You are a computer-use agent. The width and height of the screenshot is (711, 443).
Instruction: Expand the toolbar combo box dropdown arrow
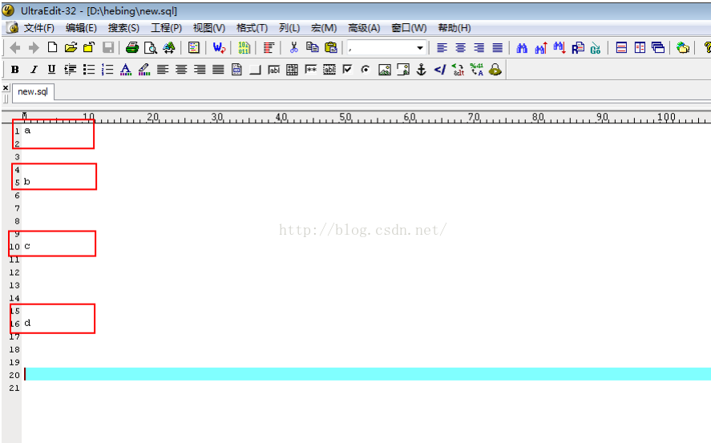coord(420,47)
